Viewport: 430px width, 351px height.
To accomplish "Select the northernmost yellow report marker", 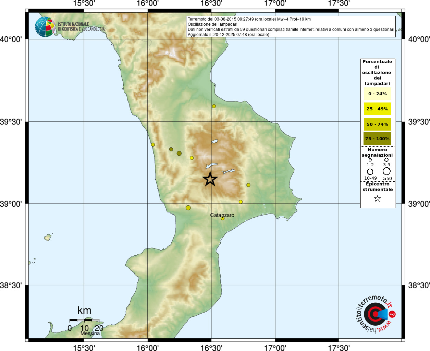I will point(214,106).
